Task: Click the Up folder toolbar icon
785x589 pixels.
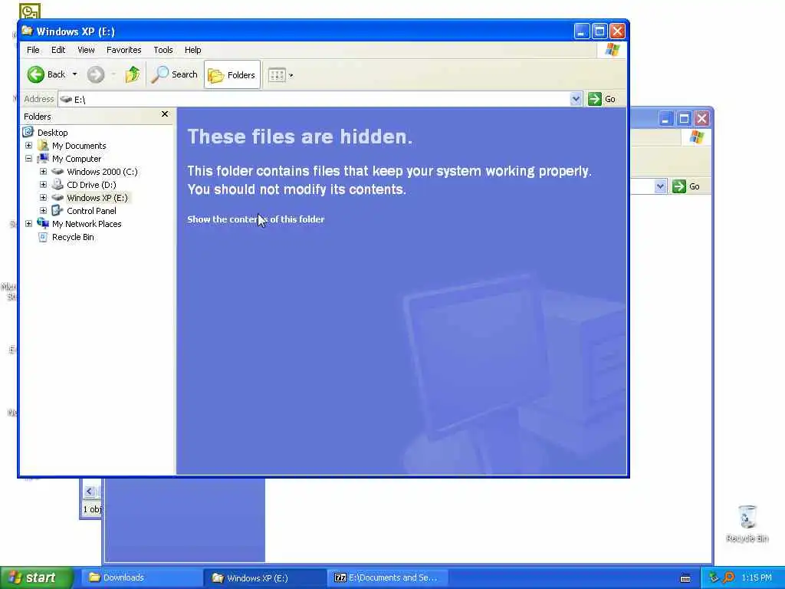Action: pyautogui.click(x=133, y=74)
